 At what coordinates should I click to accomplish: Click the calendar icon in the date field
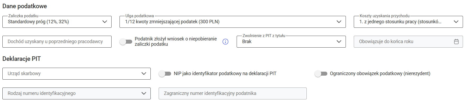456,42
